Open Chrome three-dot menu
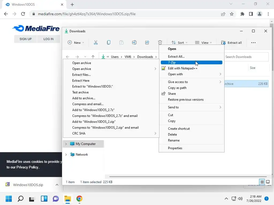 click(268, 14)
